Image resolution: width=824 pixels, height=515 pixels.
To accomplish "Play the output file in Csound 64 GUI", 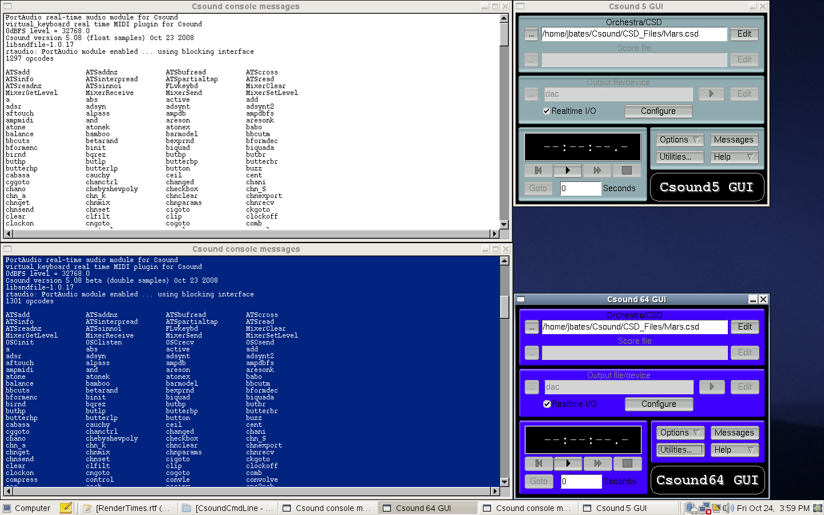I will 712,387.
